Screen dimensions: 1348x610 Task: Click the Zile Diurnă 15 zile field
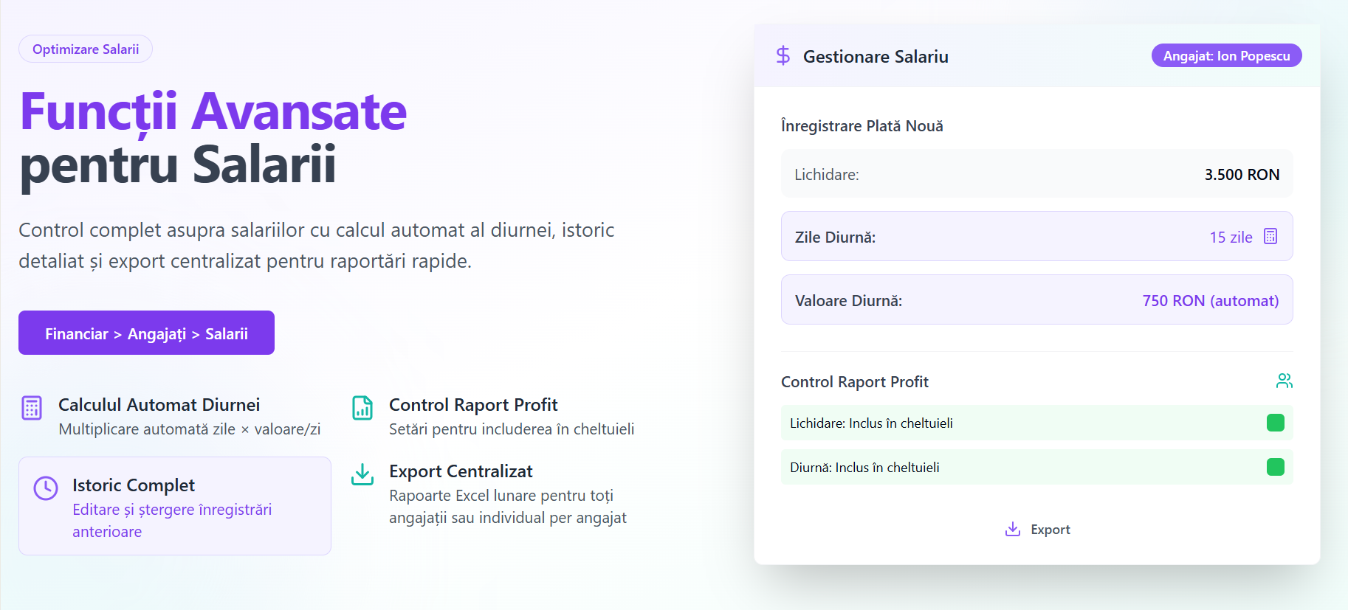tap(1036, 236)
